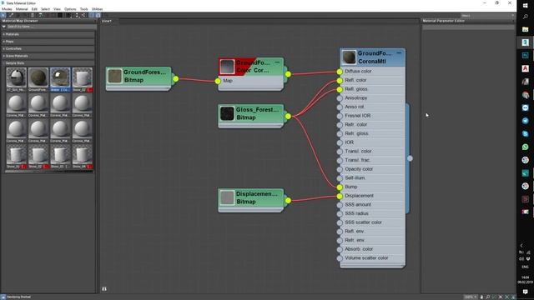Select the Volume scatter color slot
Viewport: 534px width, 300px height.
366,257
